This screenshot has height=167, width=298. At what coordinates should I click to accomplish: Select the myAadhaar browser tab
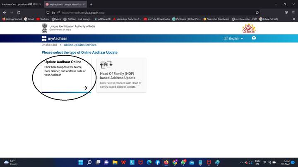(65, 4)
